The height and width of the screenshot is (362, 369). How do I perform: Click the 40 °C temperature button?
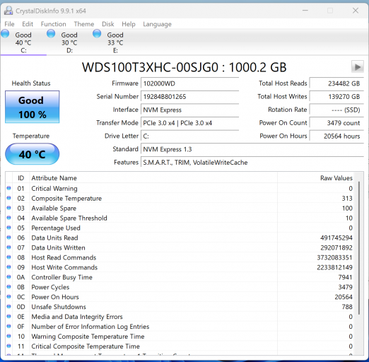pos(33,154)
